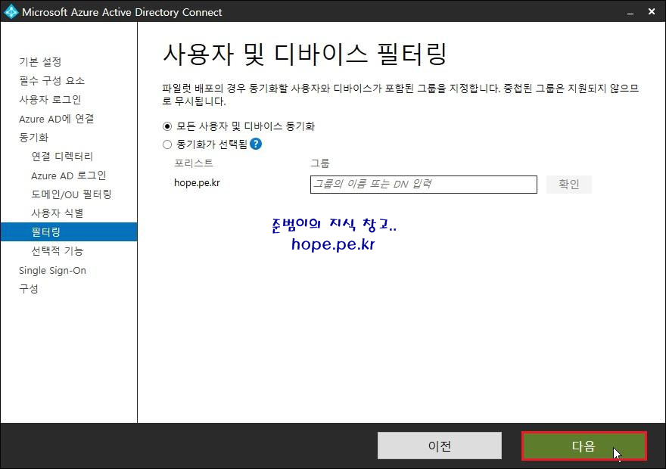The width and height of the screenshot is (666, 469).
Task: Open 선택적 기능 sub-step
Action: (58, 251)
